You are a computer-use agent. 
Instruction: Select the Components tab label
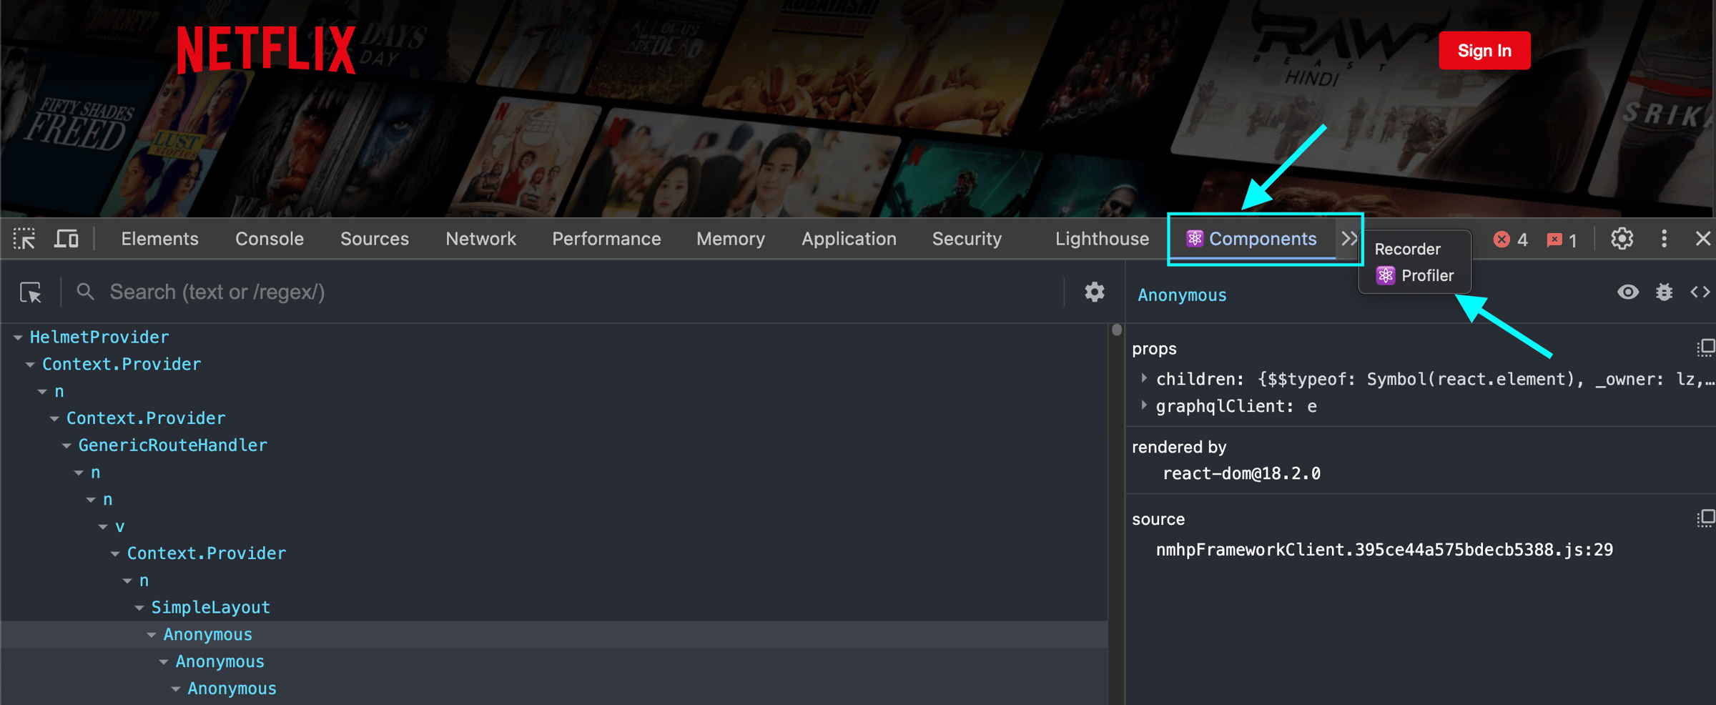(x=1263, y=239)
